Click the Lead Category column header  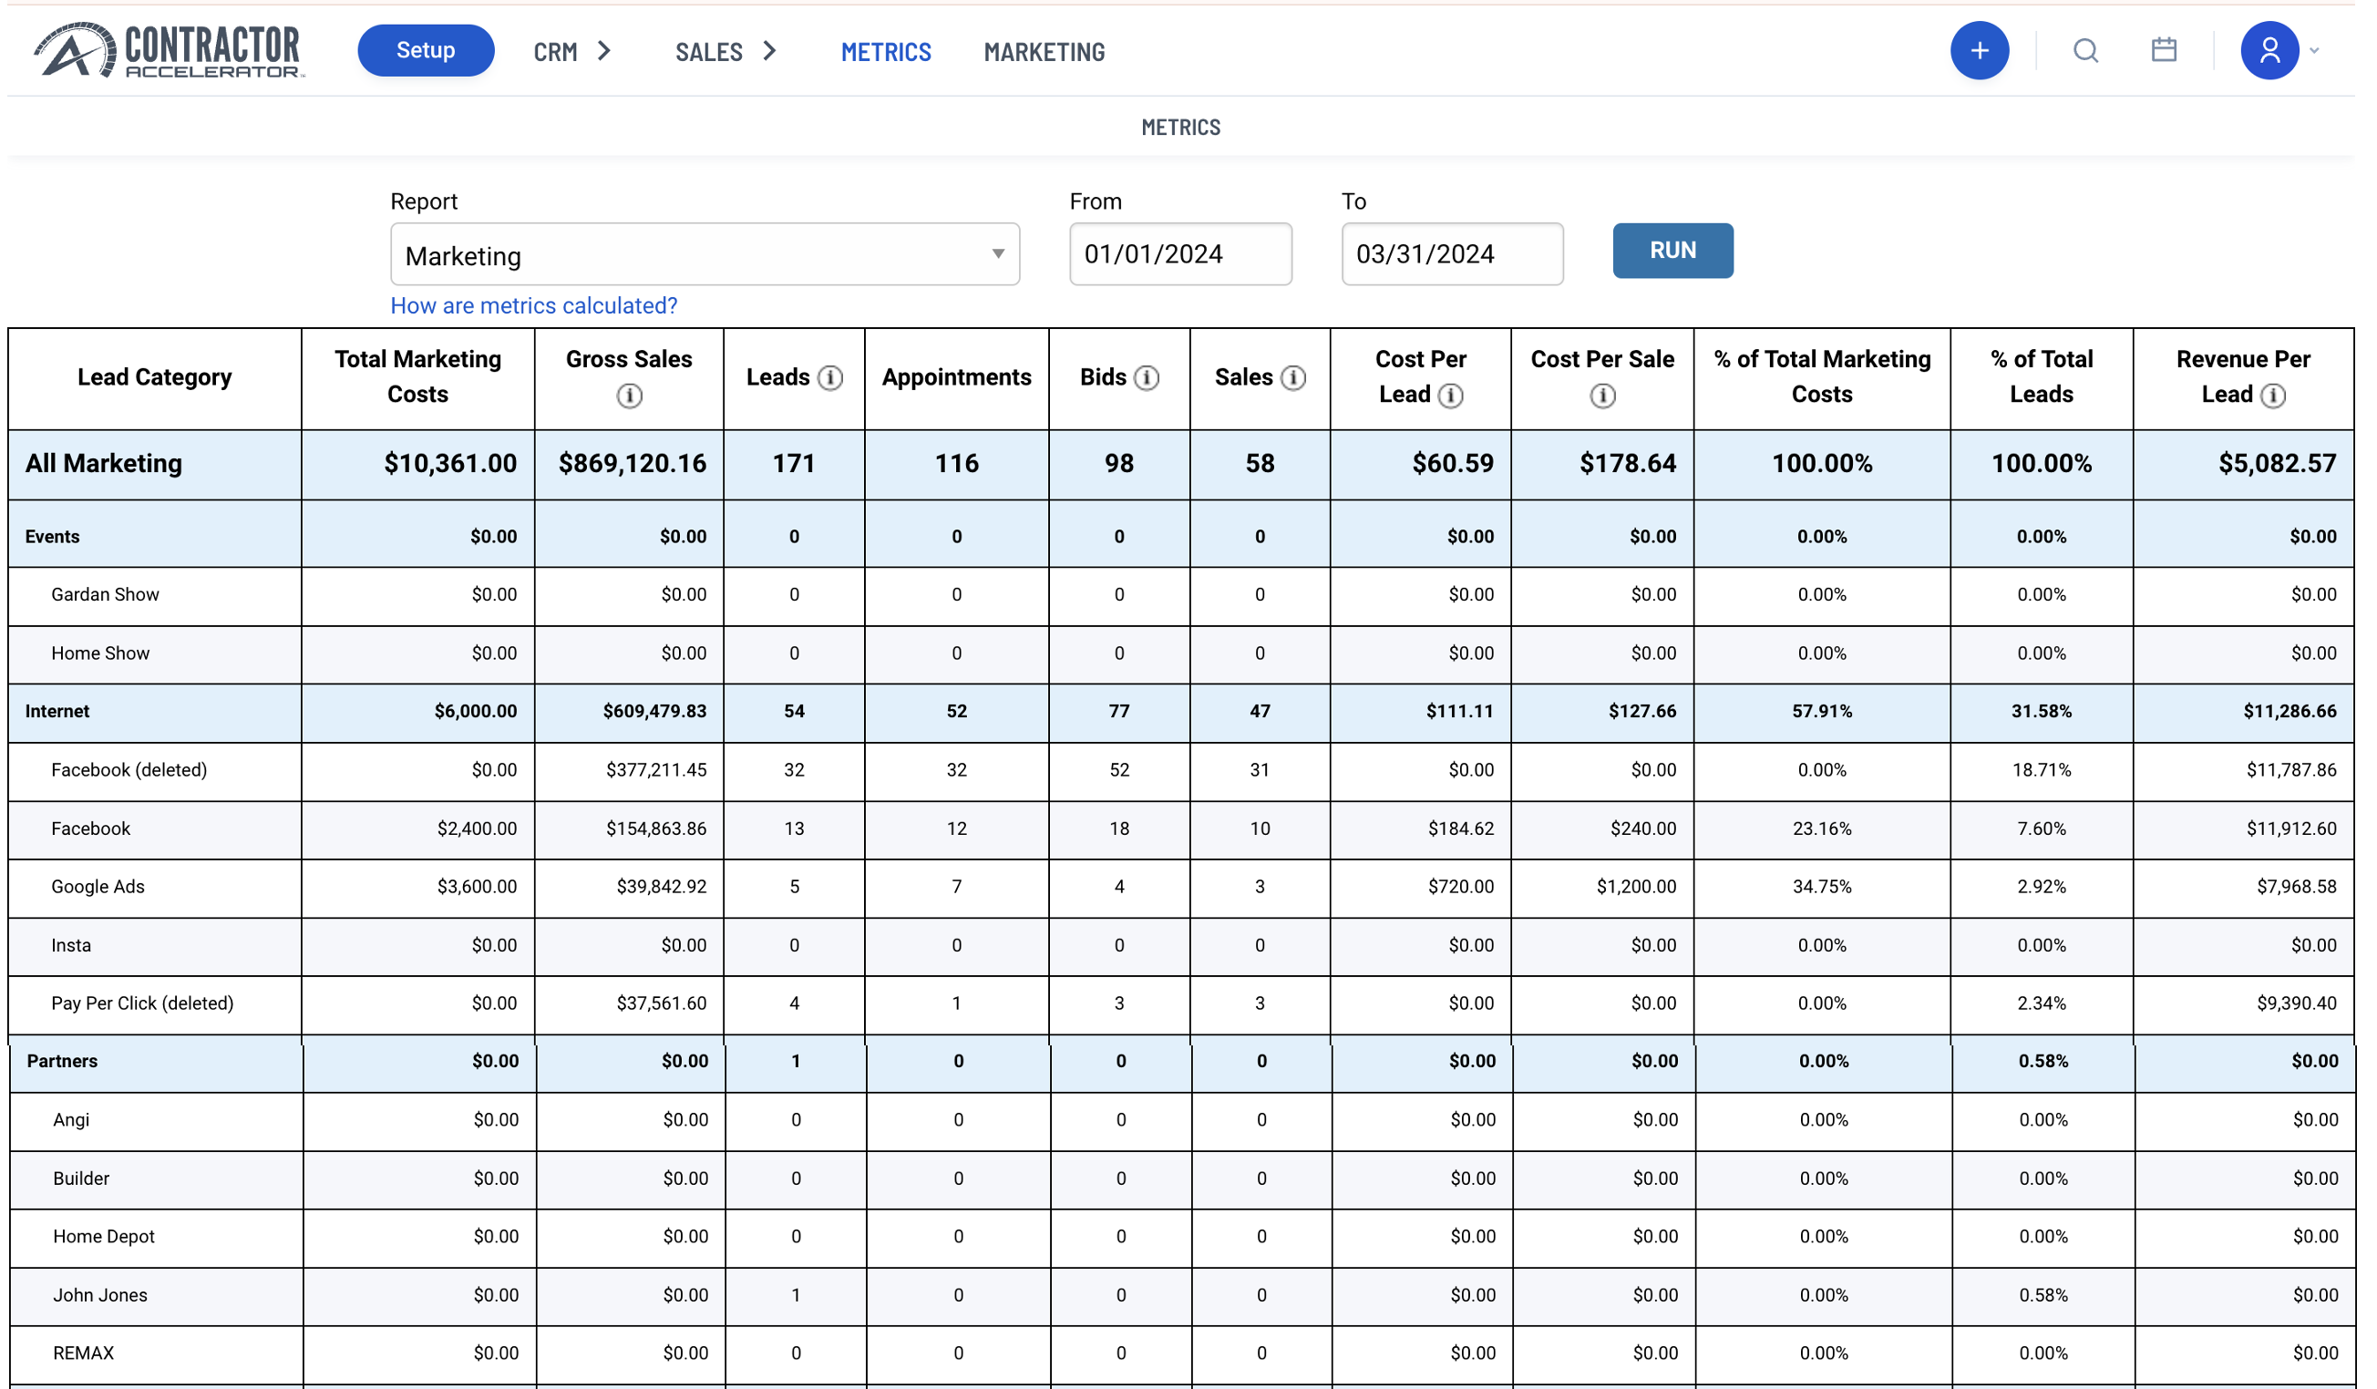[155, 377]
